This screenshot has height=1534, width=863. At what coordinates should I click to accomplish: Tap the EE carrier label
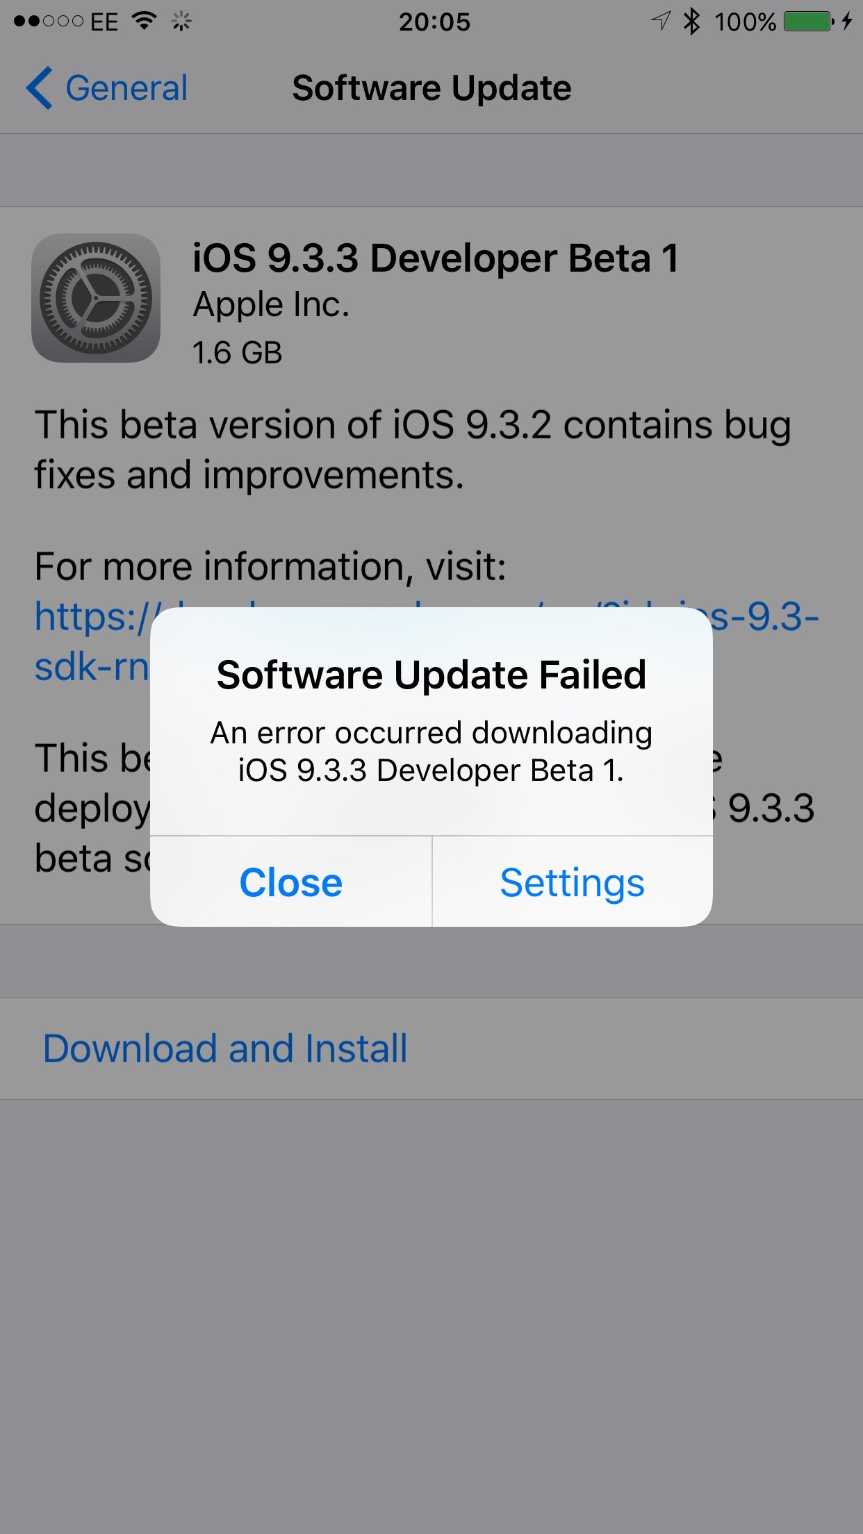pos(104,22)
